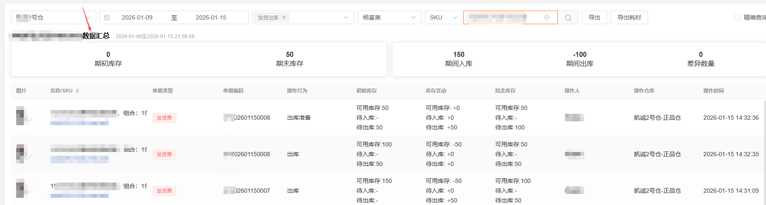The height and width of the screenshot is (205, 766).
Task: Select the start date 2026-01-09 field
Action: [137, 17]
